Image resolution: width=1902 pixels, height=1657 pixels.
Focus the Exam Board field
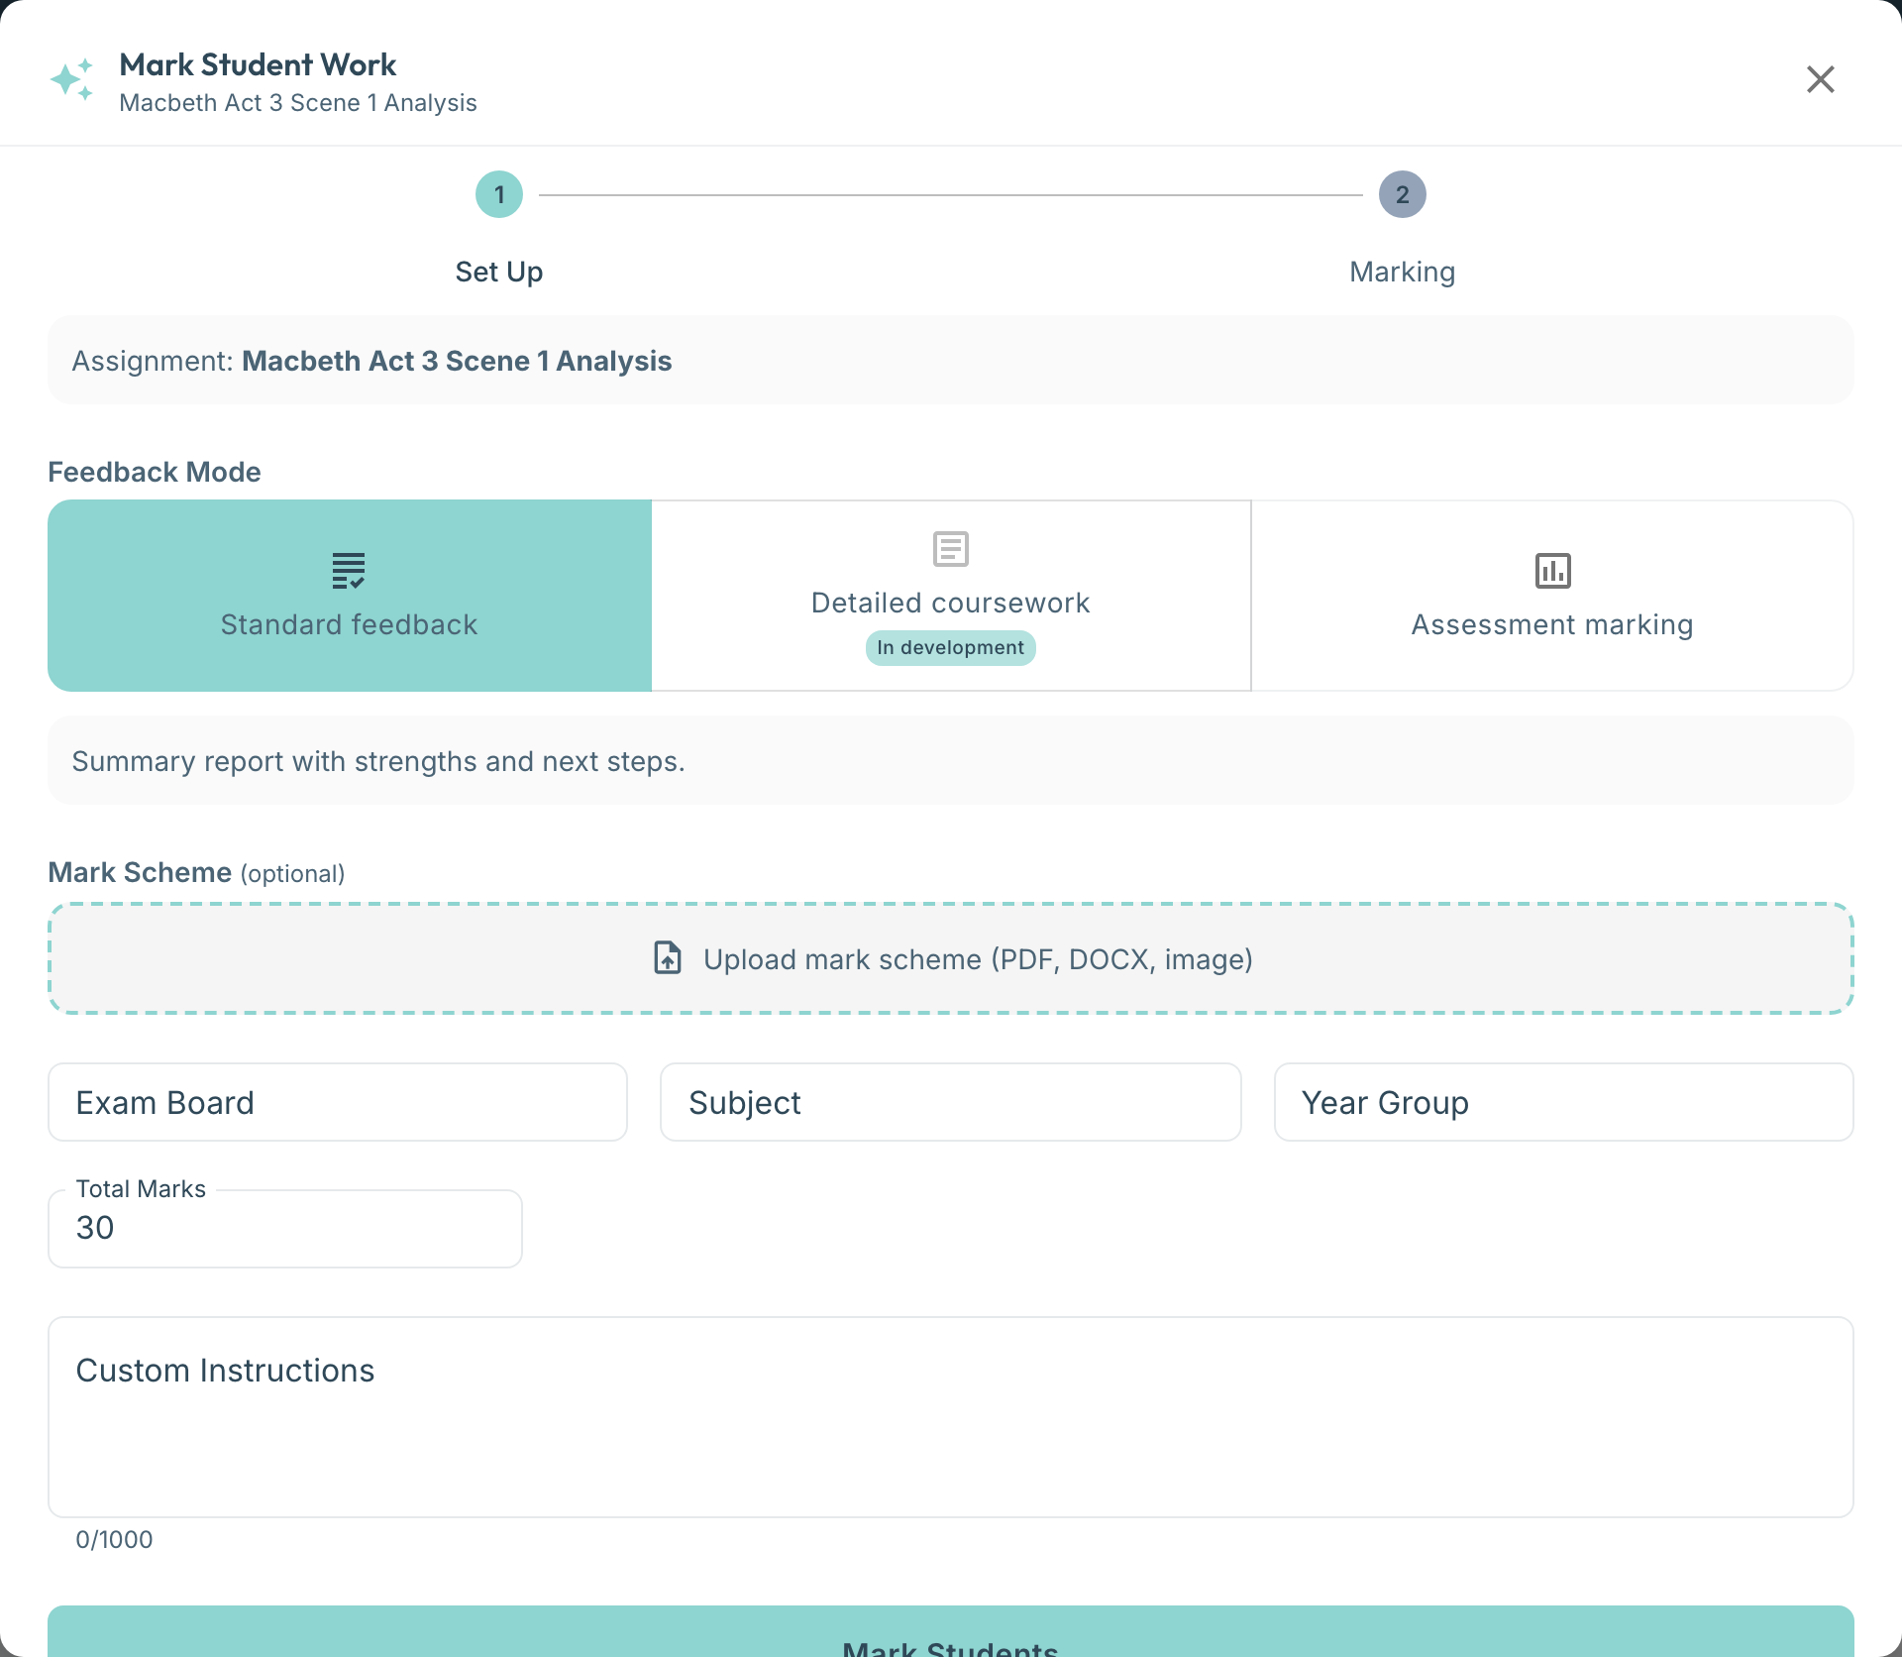338,1102
